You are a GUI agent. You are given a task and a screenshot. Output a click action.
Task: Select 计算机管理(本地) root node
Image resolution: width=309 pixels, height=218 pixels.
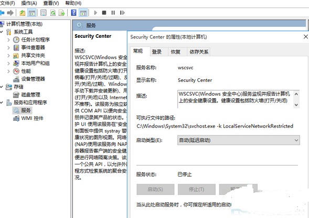point(24,24)
